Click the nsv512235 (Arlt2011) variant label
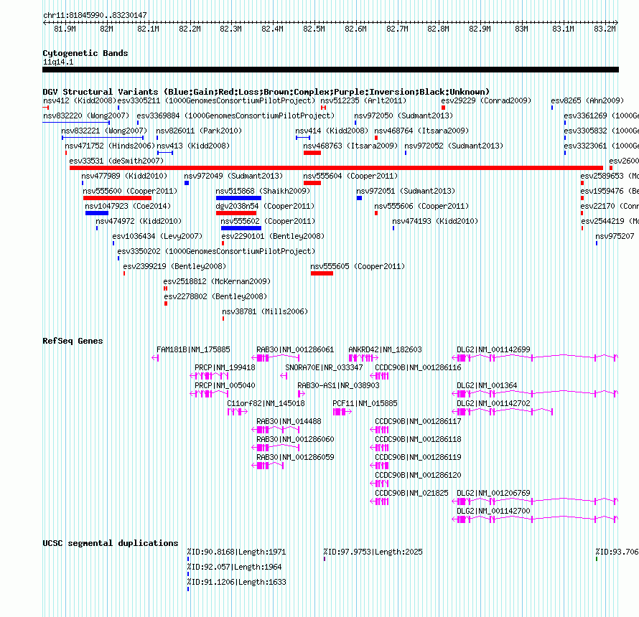Image resolution: width=639 pixels, height=617 pixels. pos(363,100)
